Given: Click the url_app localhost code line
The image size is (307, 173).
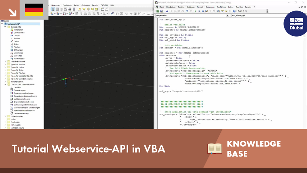Looking at the screenshot, I should [181, 91].
